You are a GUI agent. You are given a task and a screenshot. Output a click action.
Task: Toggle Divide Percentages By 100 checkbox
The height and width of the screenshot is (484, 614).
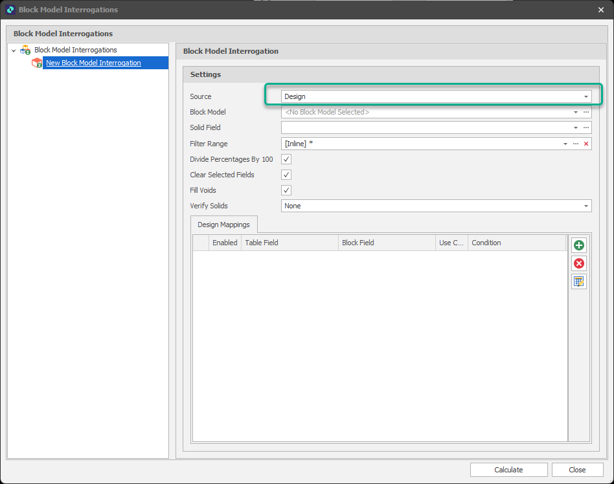(x=286, y=159)
